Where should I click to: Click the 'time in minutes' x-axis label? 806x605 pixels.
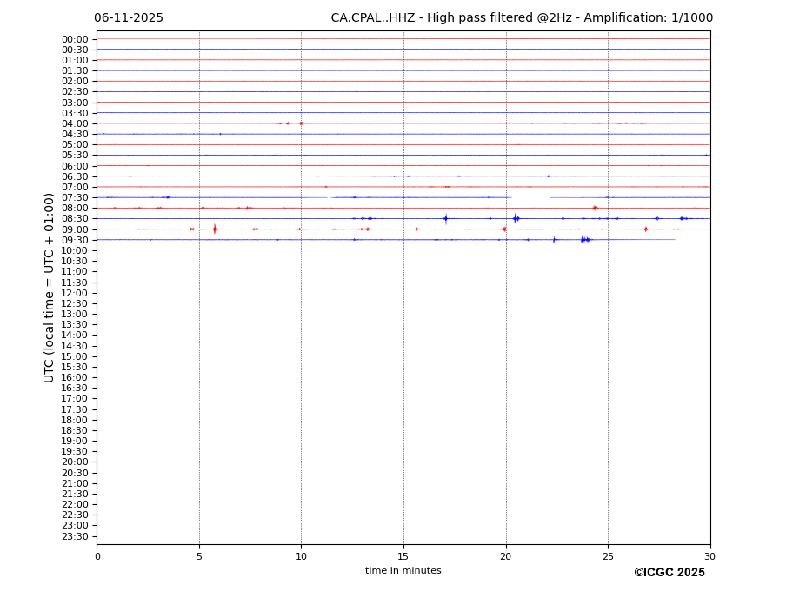coord(403,571)
